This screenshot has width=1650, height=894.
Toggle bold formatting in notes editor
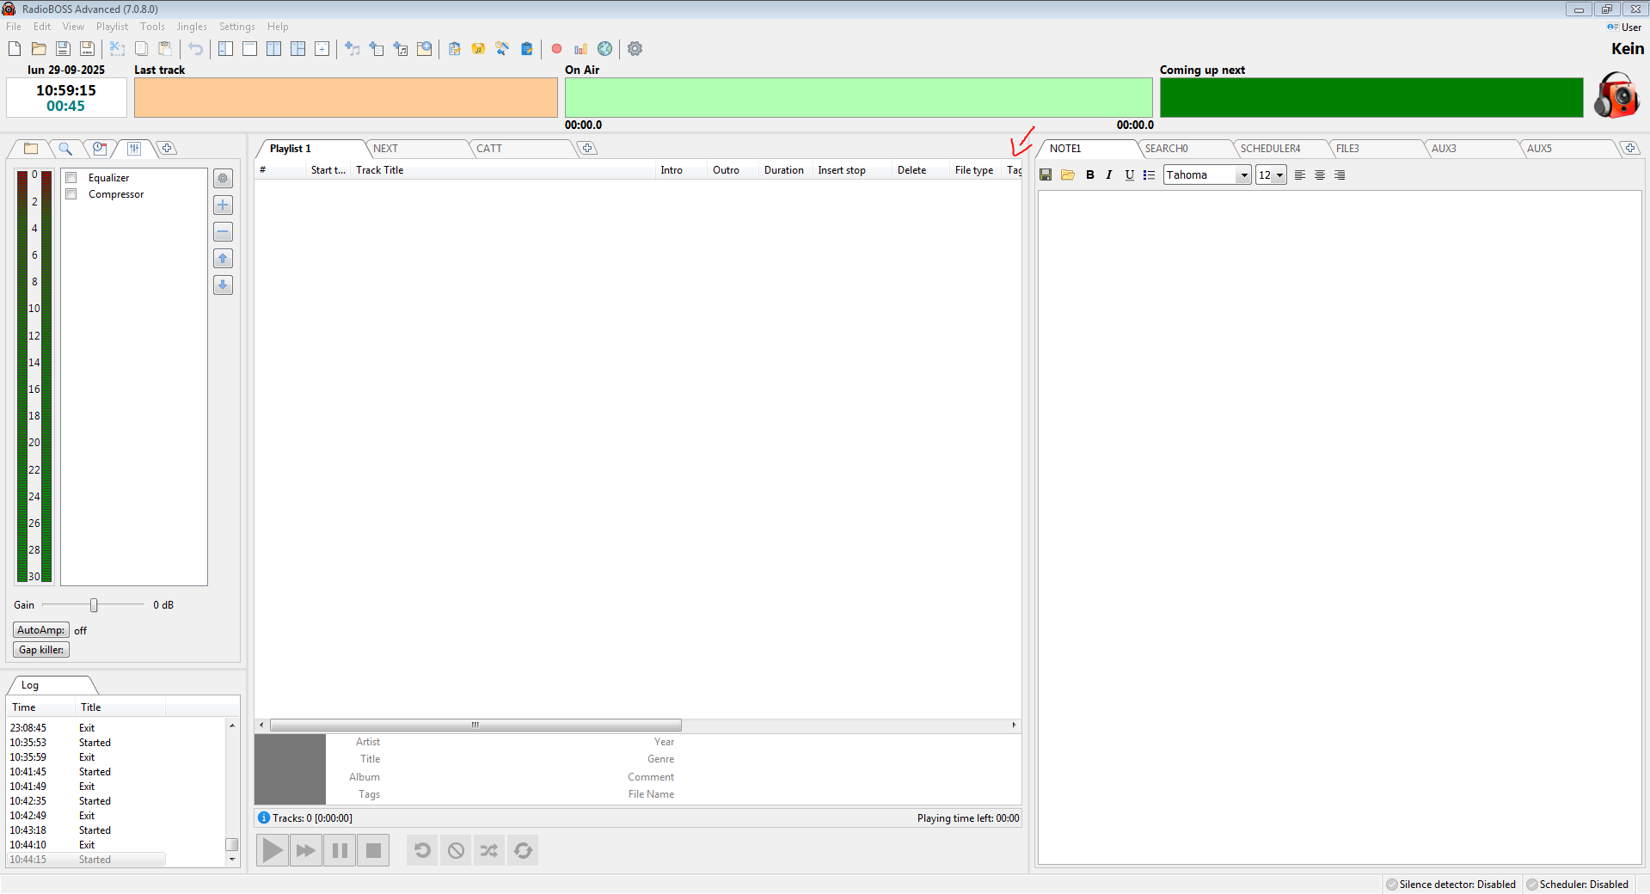pyautogui.click(x=1090, y=175)
